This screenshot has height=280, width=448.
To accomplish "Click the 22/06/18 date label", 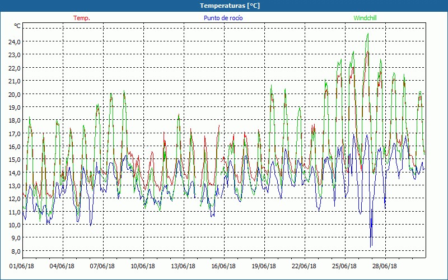I will click(304, 266).
